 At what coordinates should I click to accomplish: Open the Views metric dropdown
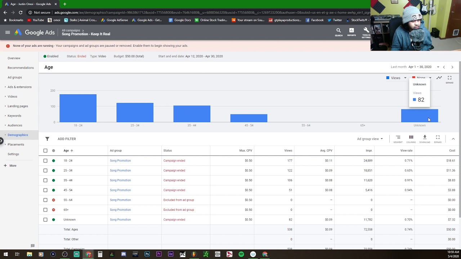396,78
